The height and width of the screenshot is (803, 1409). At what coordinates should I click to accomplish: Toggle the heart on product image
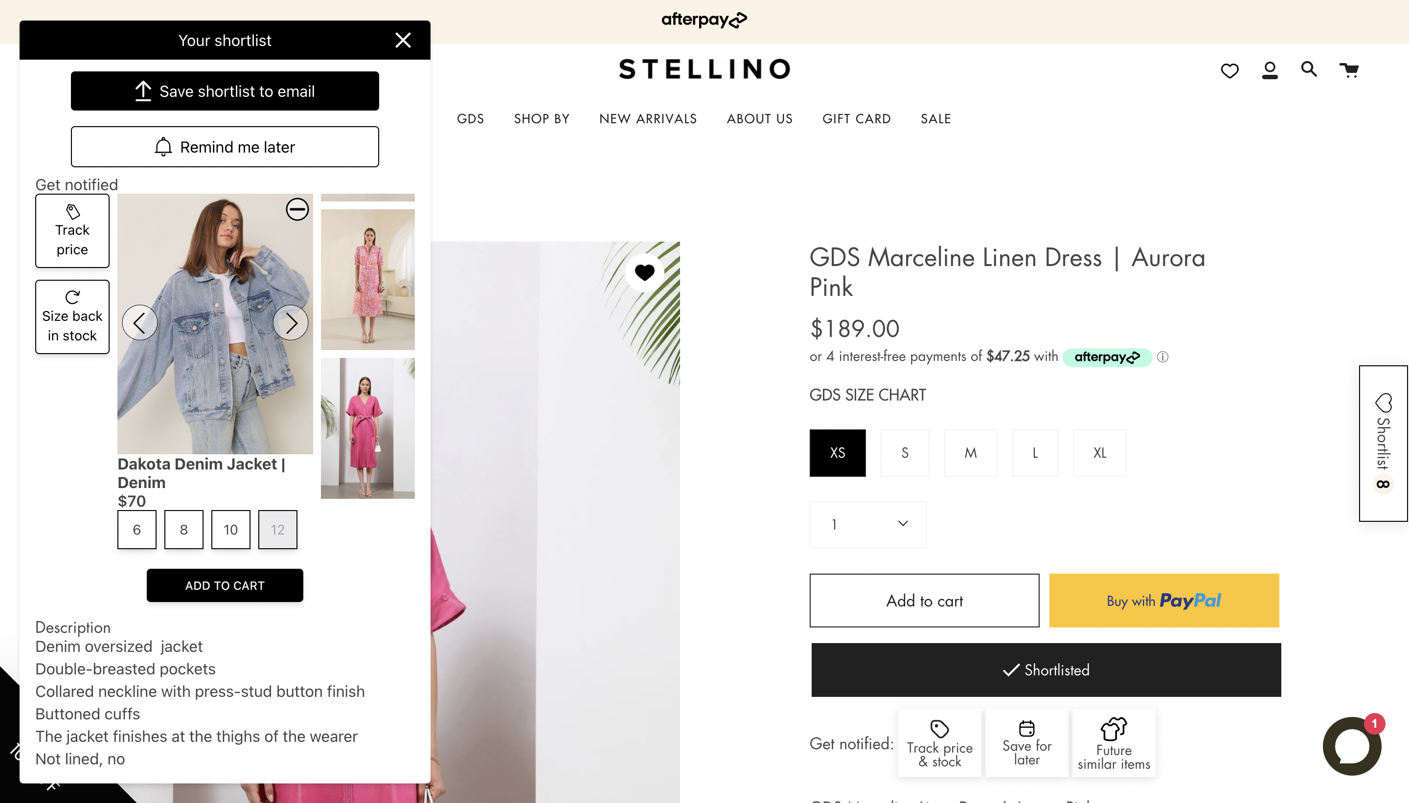point(644,272)
